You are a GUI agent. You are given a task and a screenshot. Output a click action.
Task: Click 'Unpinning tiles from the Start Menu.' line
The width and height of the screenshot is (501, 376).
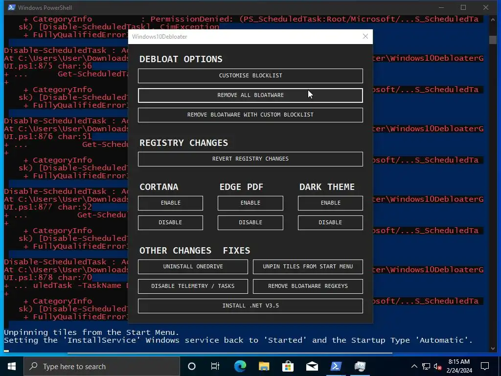pyautogui.click(x=91, y=332)
